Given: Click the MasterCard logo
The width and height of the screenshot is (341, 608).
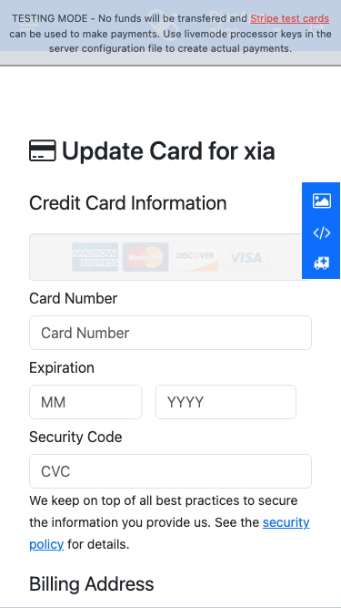Looking at the screenshot, I should coord(145,257).
